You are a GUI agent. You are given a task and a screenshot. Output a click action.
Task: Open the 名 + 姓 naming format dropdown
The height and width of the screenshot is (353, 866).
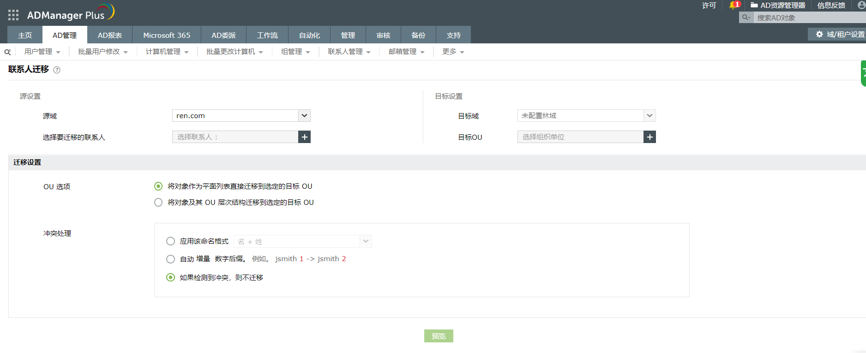pyautogui.click(x=303, y=241)
